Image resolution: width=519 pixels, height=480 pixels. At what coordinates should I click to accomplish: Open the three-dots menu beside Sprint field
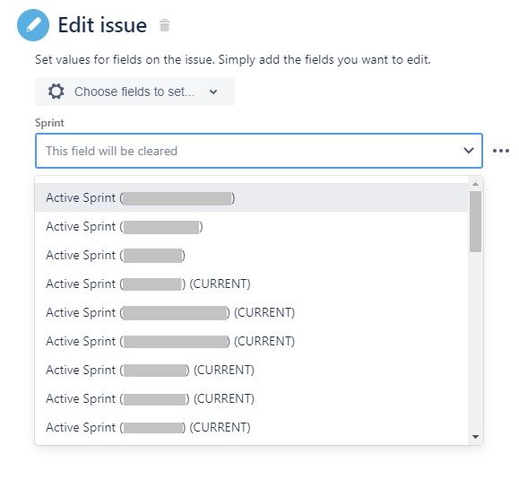pyautogui.click(x=501, y=151)
